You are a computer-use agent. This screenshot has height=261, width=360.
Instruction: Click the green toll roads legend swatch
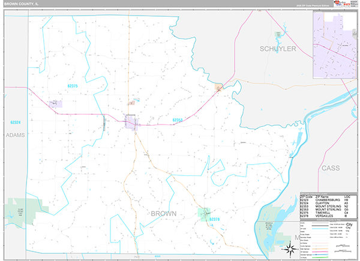320,257
